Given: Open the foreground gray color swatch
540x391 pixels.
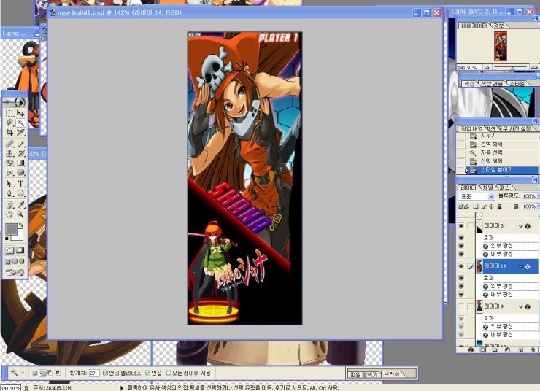Looking at the screenshot, I should click(11, 229).
